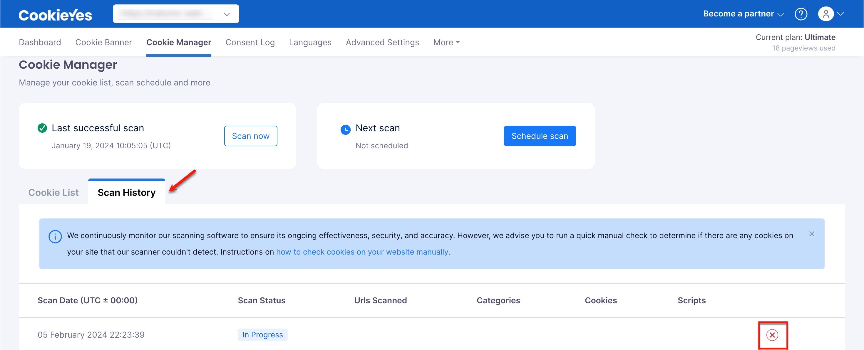Screen dimensions: 864x350
Task: Cancel the in-progress scan with red X
Action: (772, 335)
